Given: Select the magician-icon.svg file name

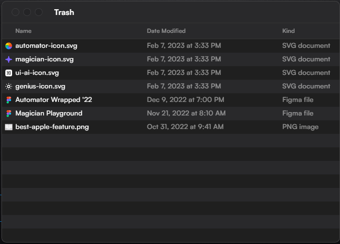Looking at the screenshot, I should [44, 59].
